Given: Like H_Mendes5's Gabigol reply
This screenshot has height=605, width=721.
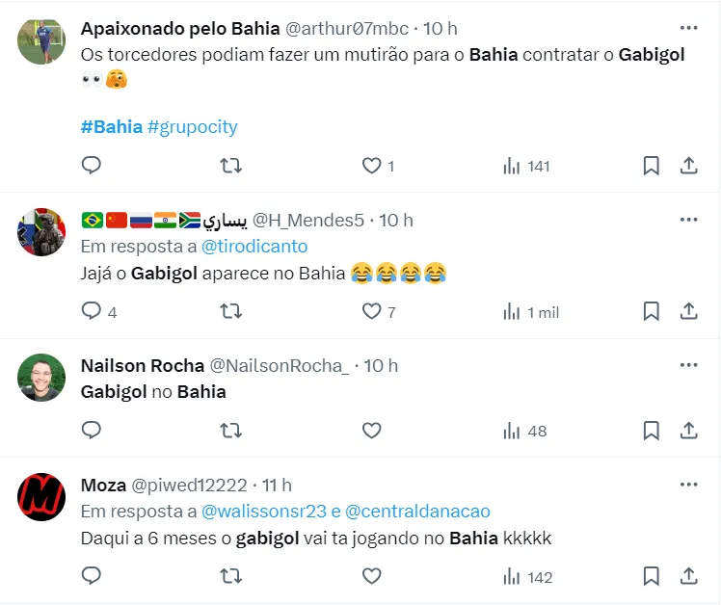Looking at the screenshot, I should click(372, 311).
